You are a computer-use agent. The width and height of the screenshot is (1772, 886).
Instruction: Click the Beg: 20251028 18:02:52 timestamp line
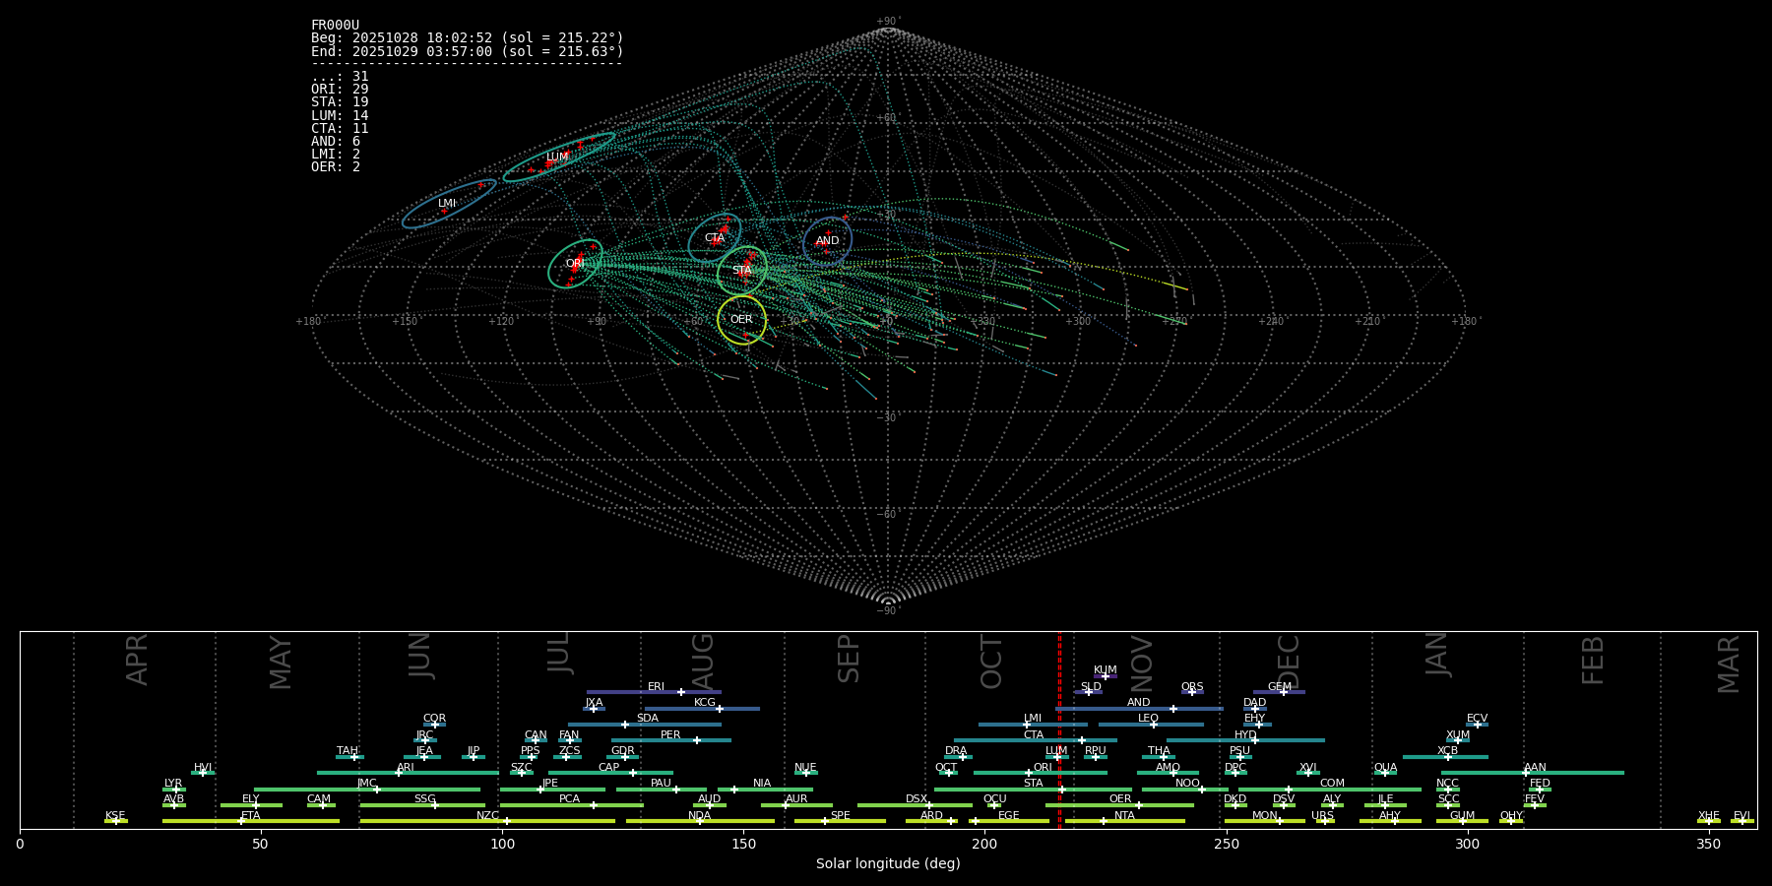(x=468, y=37)
